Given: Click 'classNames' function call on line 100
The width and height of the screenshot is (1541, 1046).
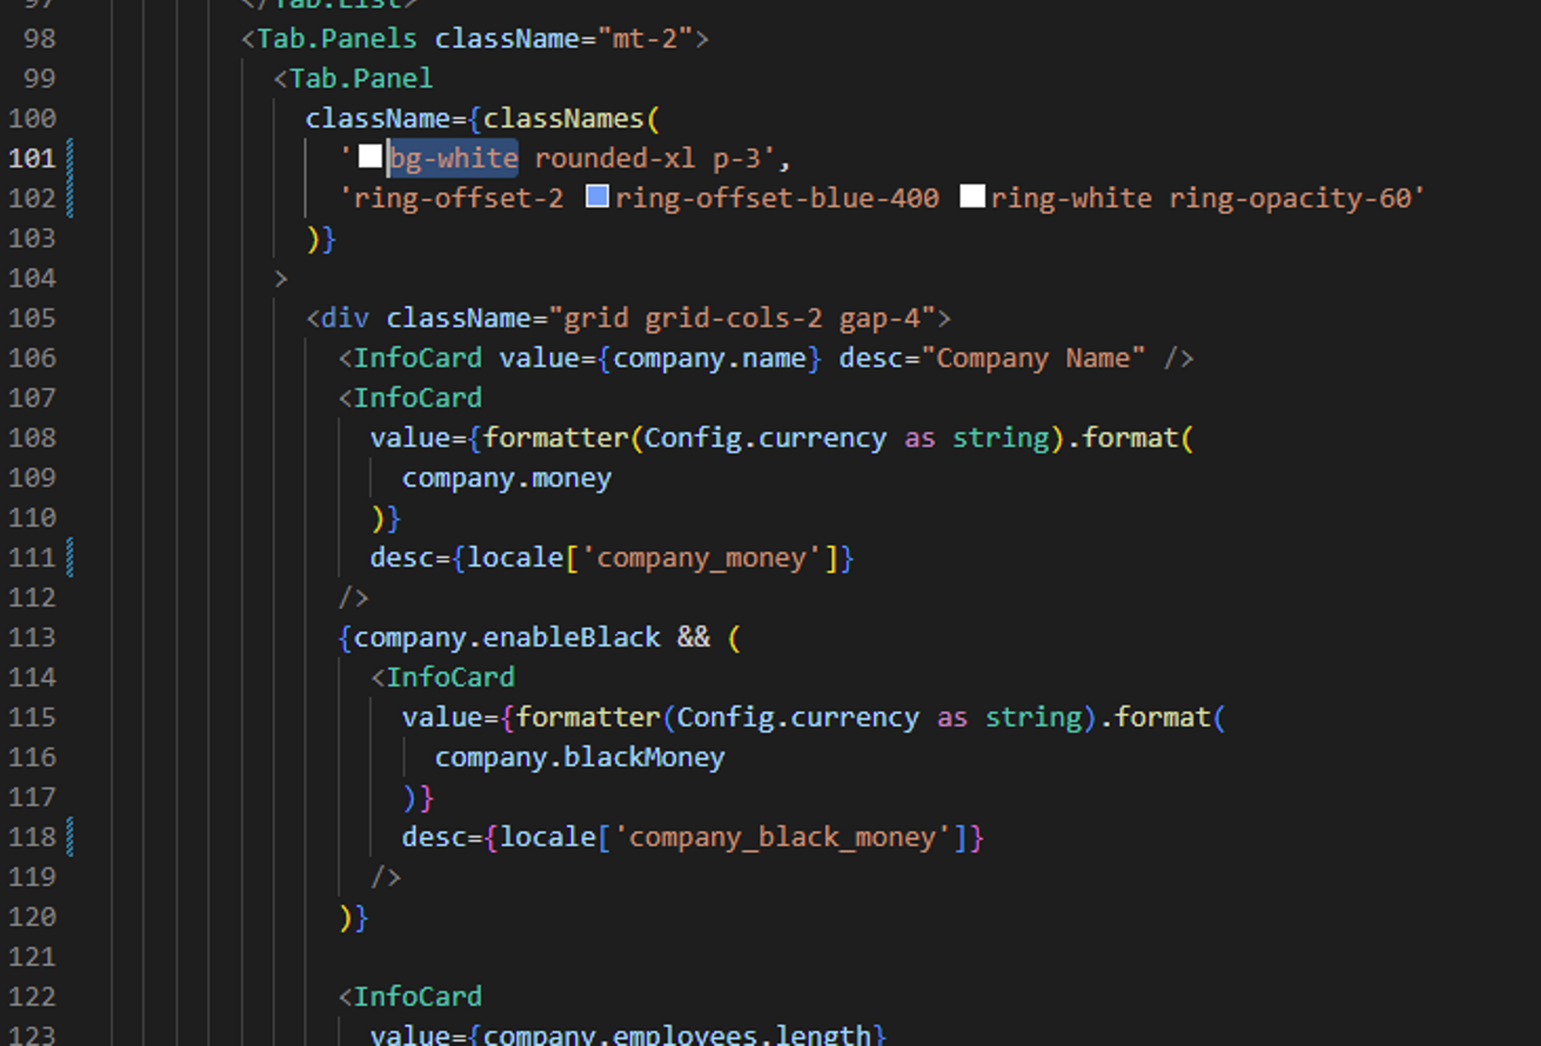Looking at the screenshot, I should coord(563,119).
